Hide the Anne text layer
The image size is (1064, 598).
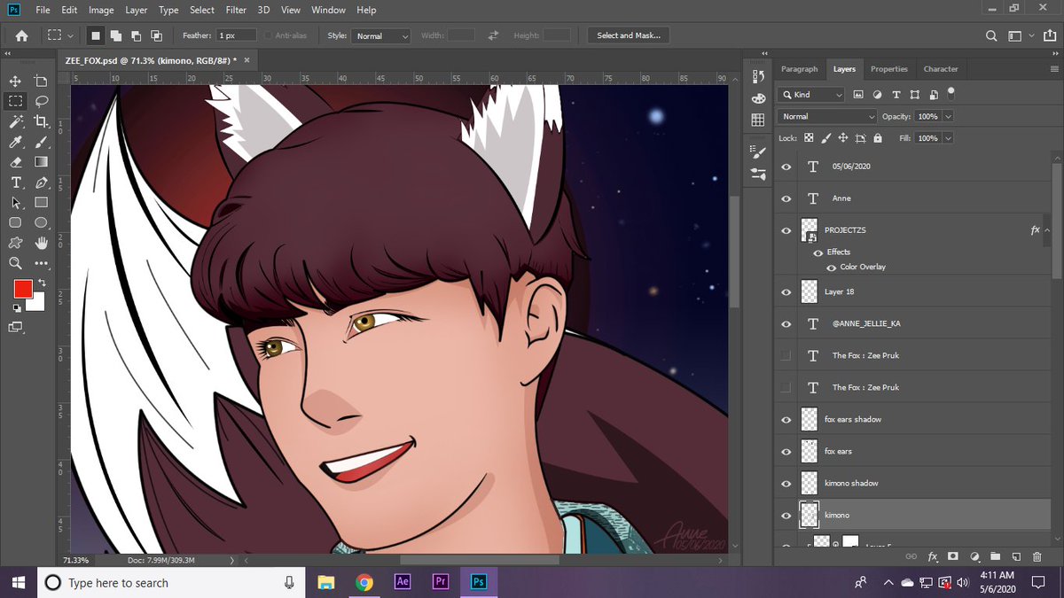click(x=786, y=198)
